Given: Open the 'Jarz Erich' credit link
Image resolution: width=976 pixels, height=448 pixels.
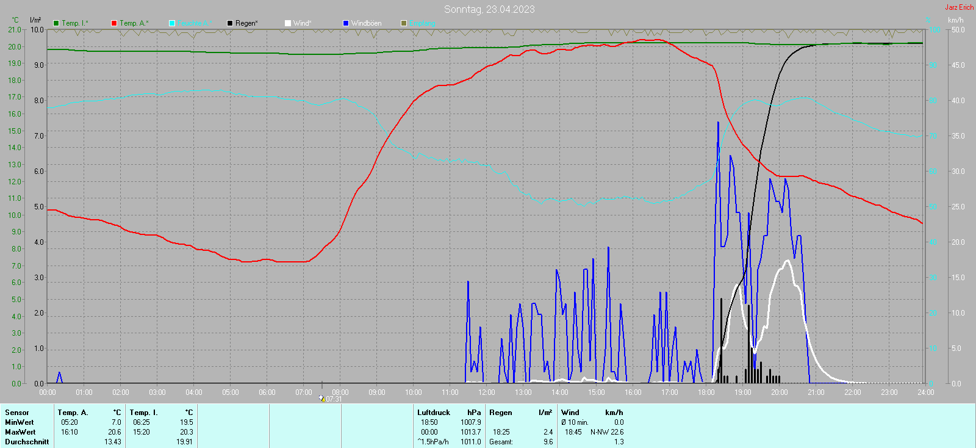Looking at the screenshot, I should [960, 7].
